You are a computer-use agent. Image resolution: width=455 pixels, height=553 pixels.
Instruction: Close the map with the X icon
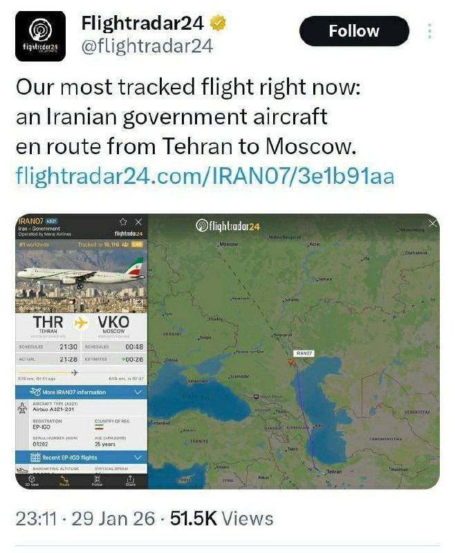[433, 223]
